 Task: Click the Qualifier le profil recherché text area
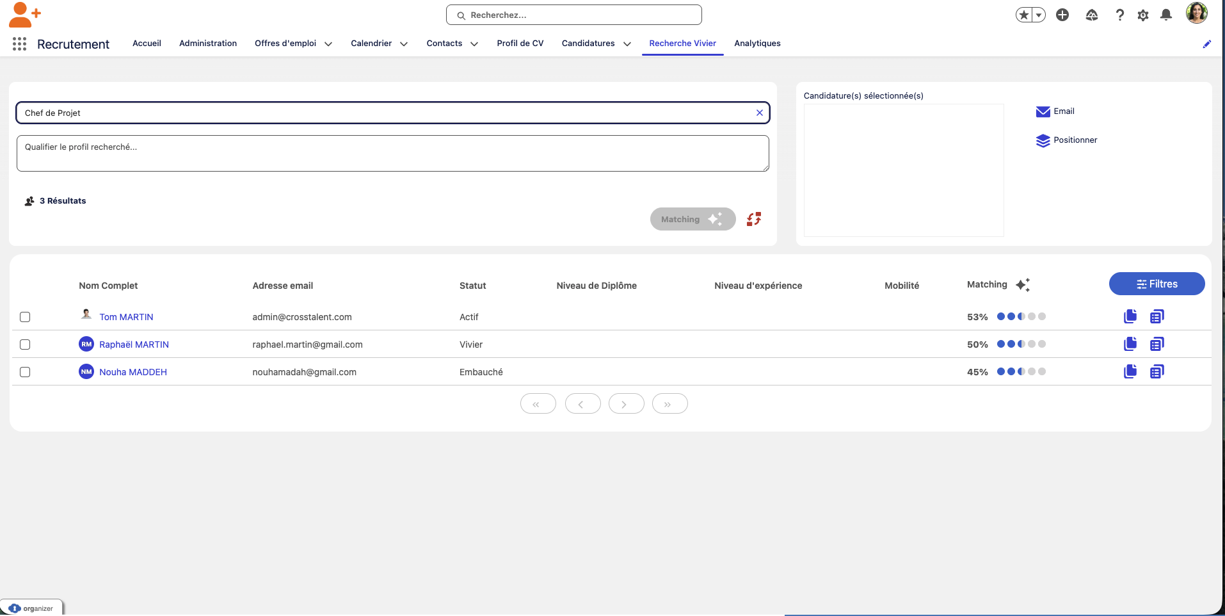(392, 153)
